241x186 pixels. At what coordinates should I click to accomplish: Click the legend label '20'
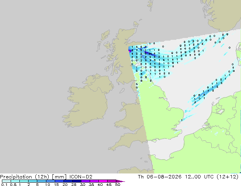[65, 184]
